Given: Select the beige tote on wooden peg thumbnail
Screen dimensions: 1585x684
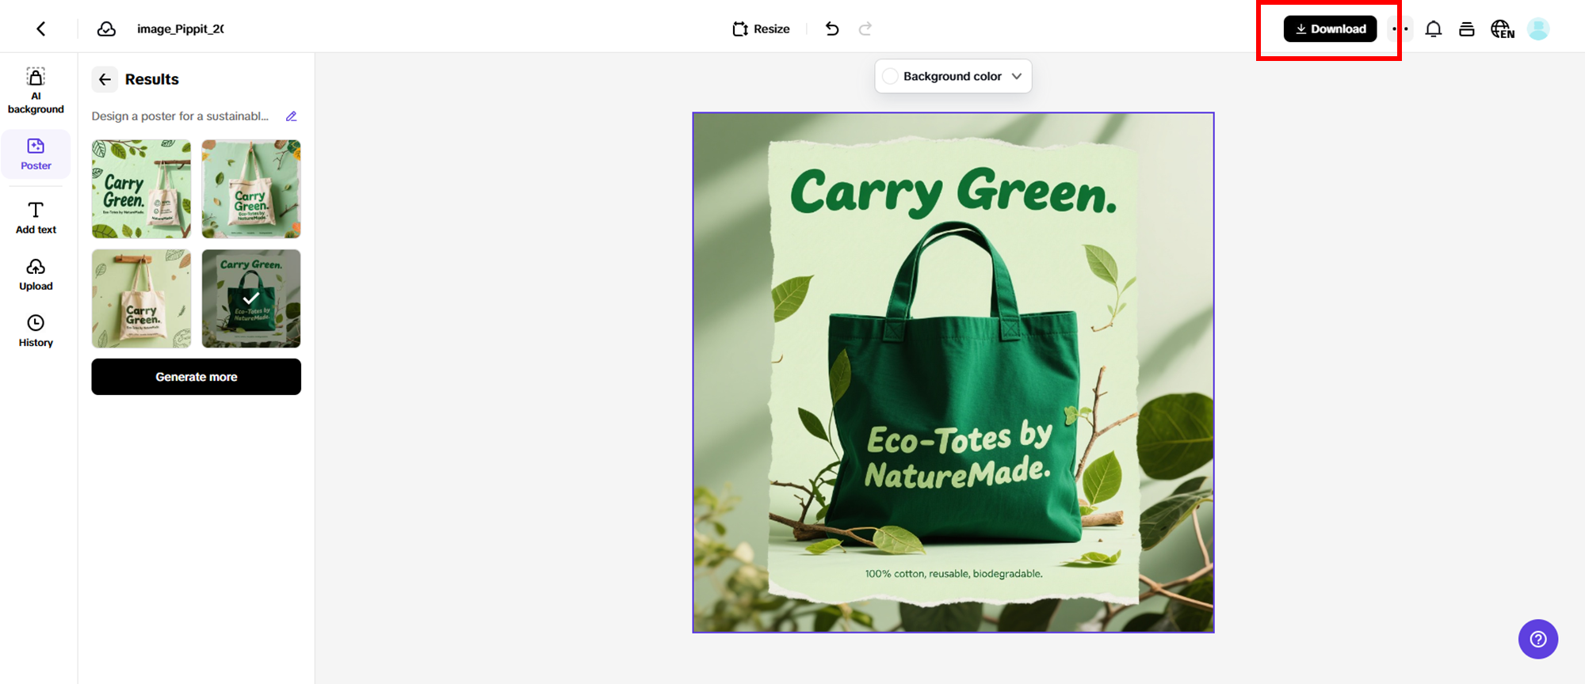Looking at the screenshot, I should point(141,298).
